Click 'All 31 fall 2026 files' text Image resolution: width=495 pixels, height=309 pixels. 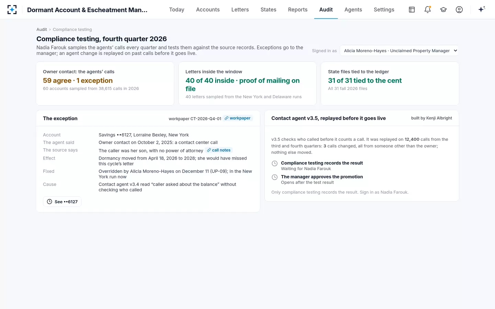coord(348,89)
